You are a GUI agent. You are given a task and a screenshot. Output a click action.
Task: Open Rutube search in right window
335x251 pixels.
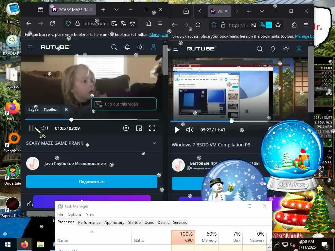coord(259,49)
